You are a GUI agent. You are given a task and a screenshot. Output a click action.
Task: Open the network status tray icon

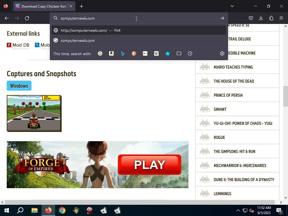245,210
